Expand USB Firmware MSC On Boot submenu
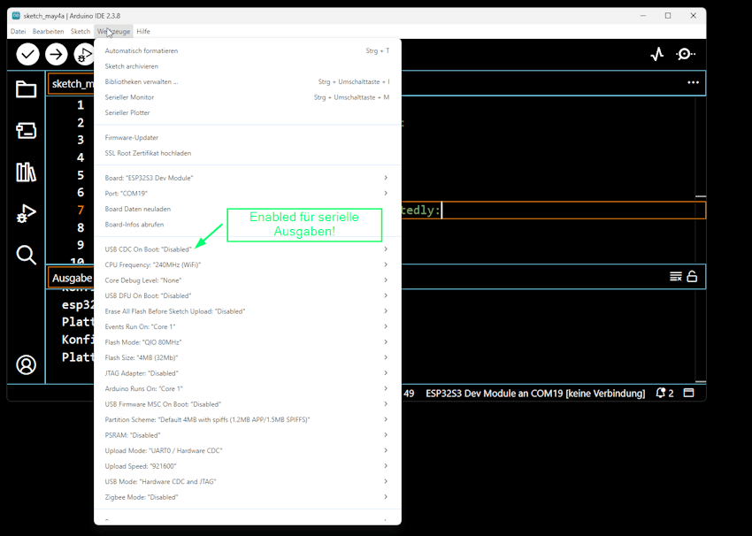 coord(248,404)
